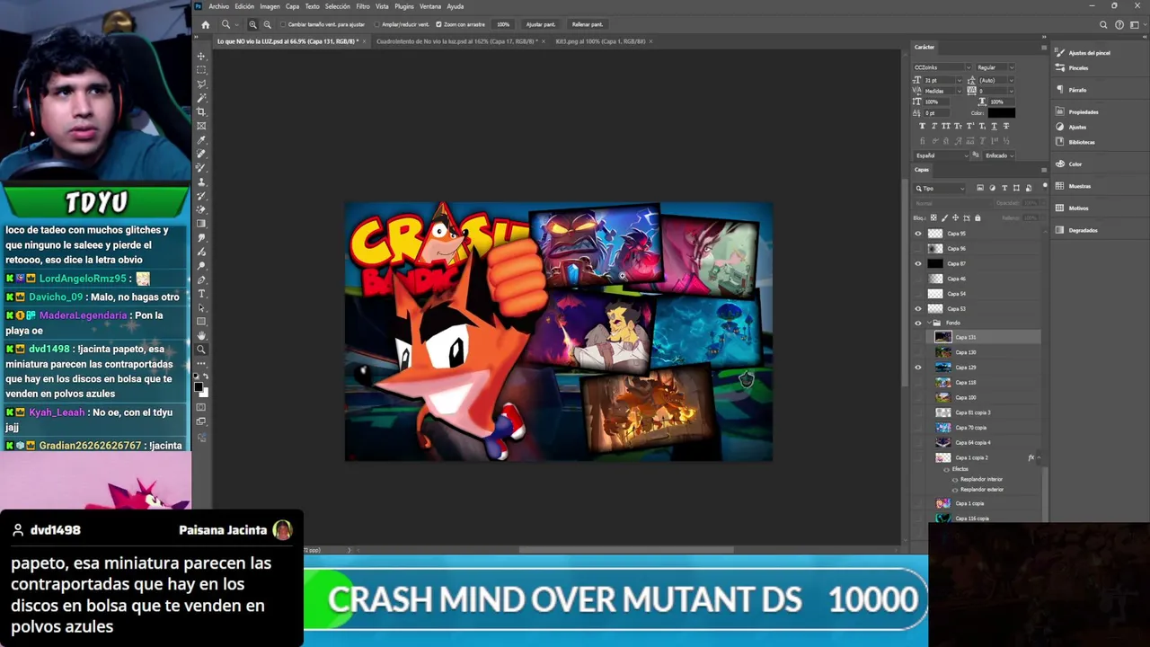Enable Cambiar tamaño vent. para ajustar checkbox
The height and width of the screenshot is (647, 1150).
click(x=283, y=24)
